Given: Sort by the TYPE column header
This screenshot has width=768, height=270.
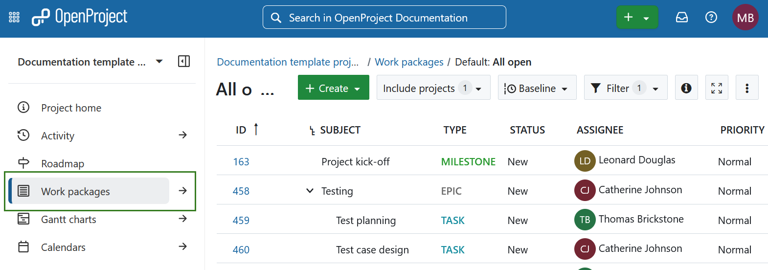Looking at the screenshot, I should coord(455,130).
